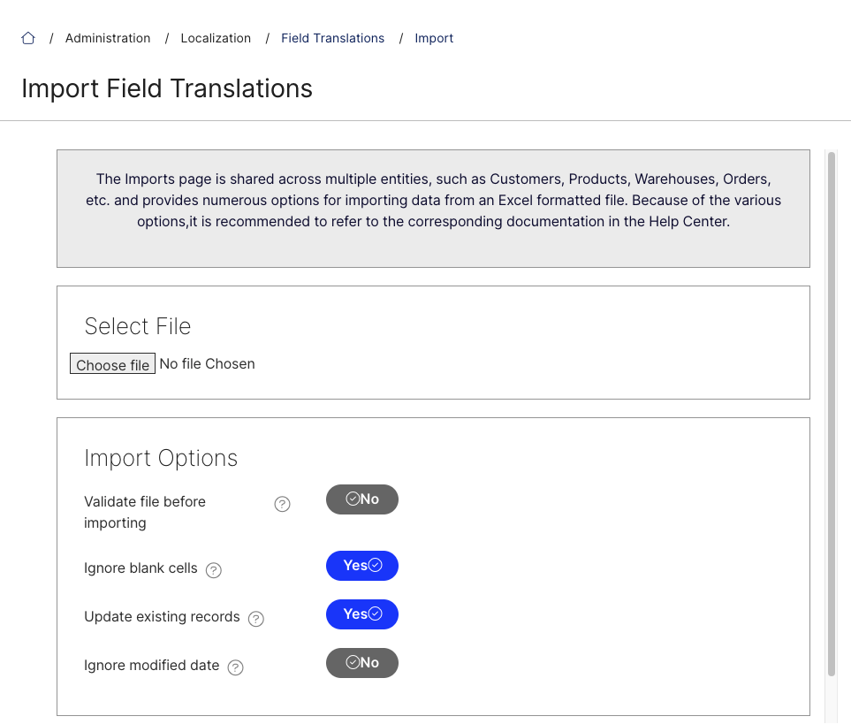This screenshot has width=851, height=724.
Task: Navigate to Administration via breadcrumb
Action: pos(108,38)
